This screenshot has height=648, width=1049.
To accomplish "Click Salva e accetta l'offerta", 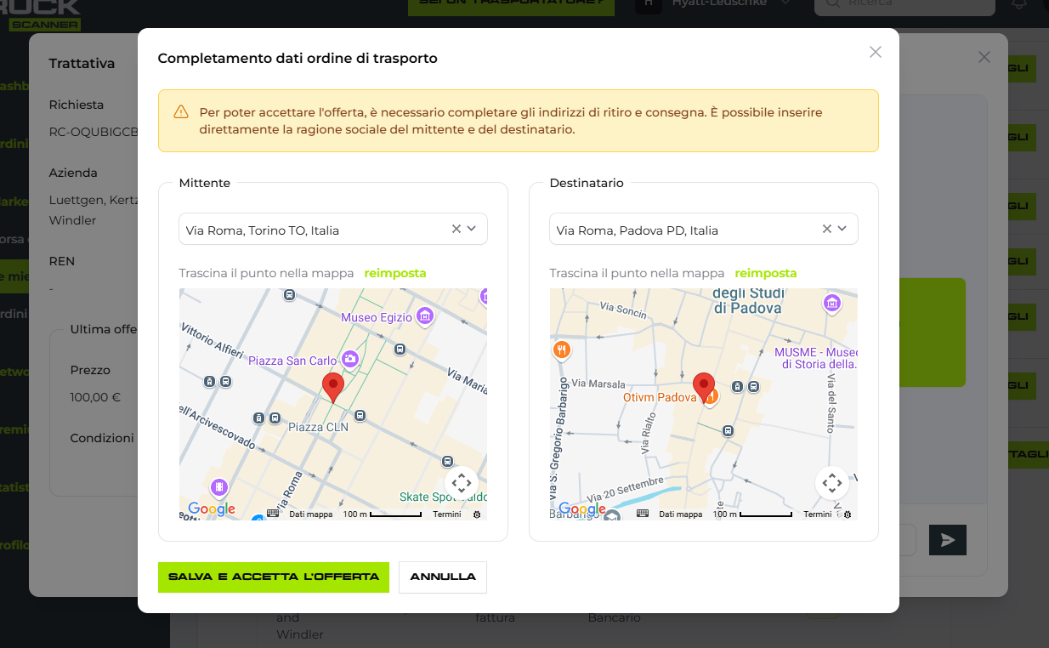I will [274, 577].
